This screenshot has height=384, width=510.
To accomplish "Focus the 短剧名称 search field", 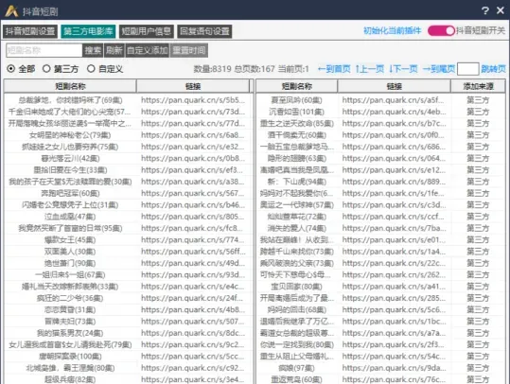I will coord(44,50).
